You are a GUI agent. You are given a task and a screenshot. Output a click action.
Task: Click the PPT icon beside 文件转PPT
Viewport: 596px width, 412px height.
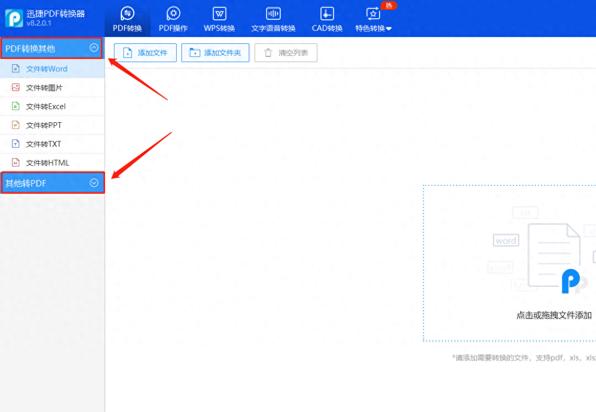[x=16, y=125]
